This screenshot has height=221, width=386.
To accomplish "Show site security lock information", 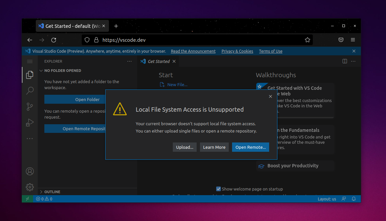I will 96,40.
